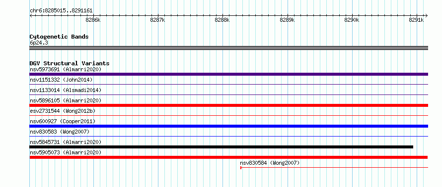The image size is (442, 187).
Task: Click the red nsv5896105 variant bar
Action: (228, 105)
